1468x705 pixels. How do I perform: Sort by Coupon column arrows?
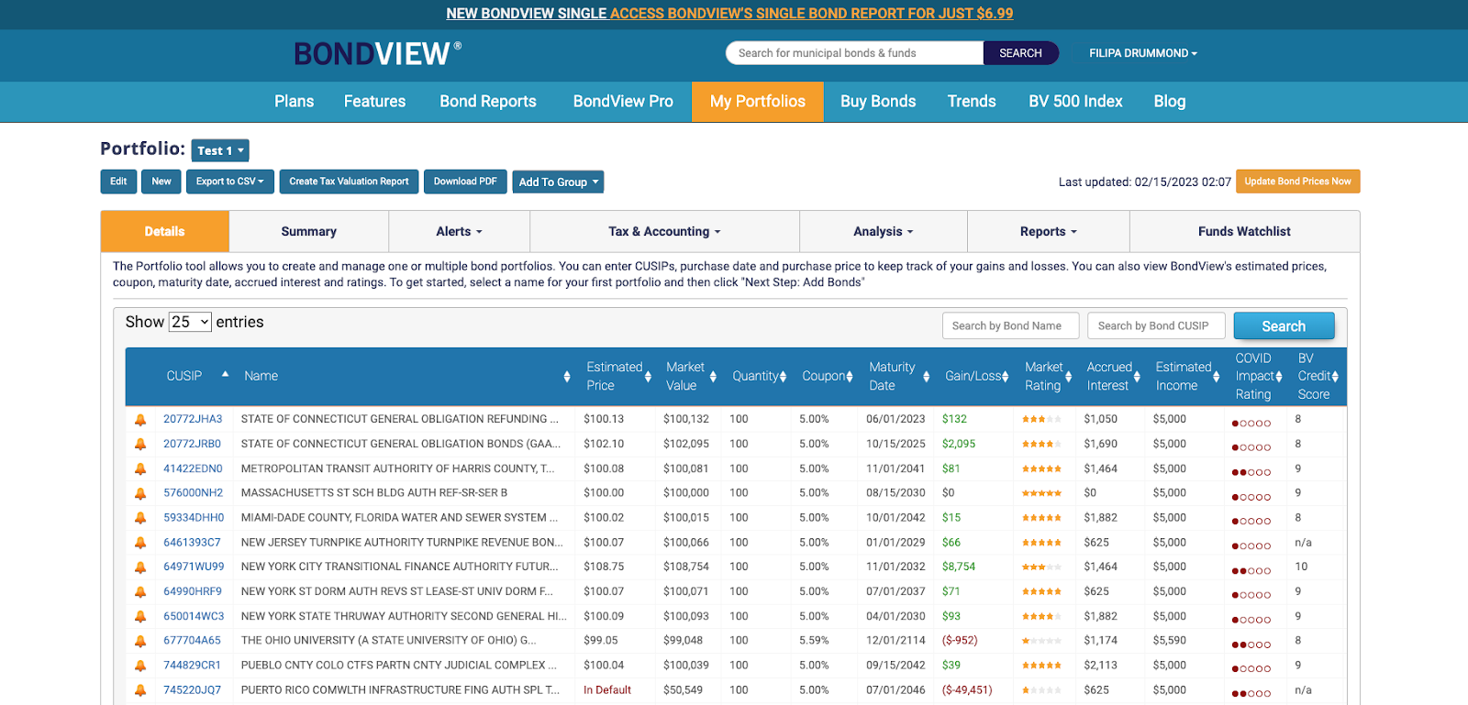[x=850, y=377]
